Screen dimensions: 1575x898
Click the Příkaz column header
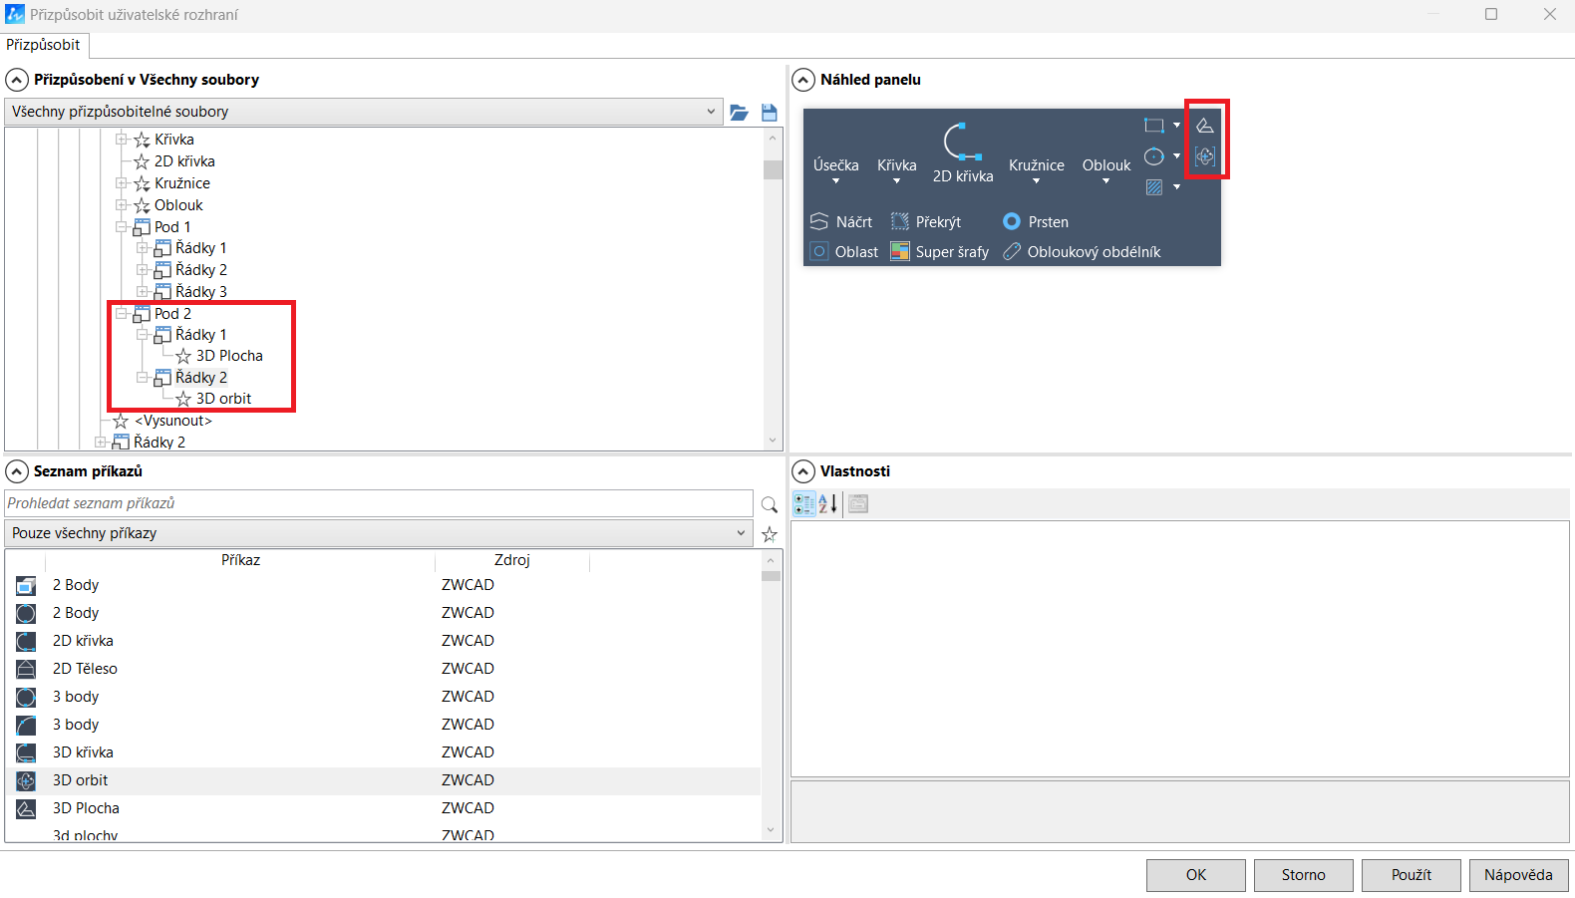[240, 560]
